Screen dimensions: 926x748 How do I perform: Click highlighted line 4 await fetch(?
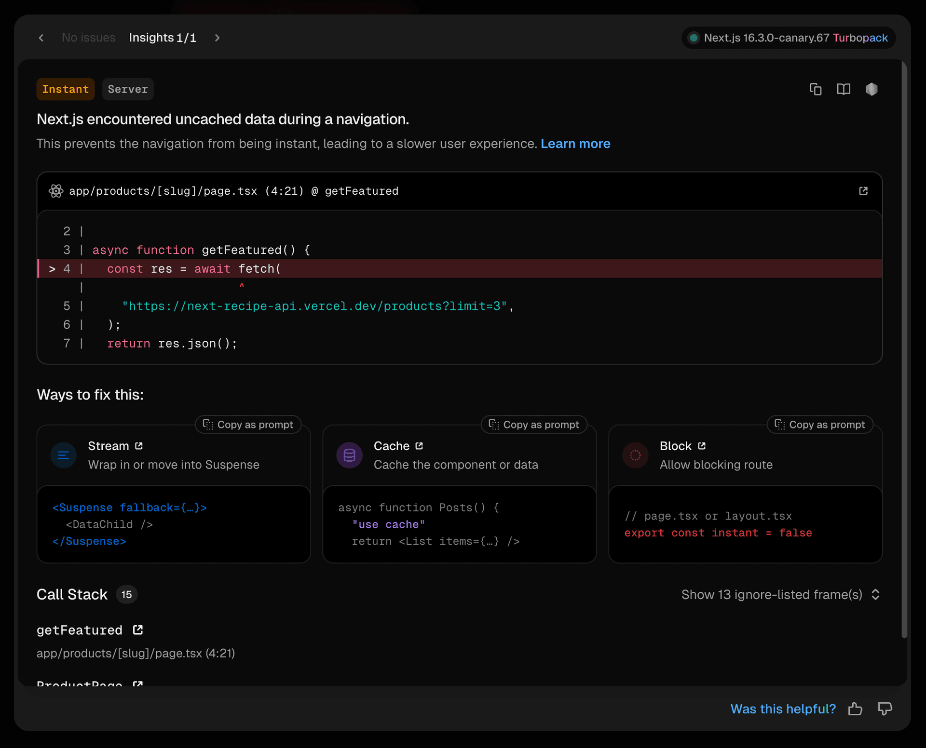click(460, 268)
